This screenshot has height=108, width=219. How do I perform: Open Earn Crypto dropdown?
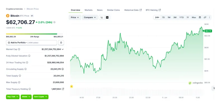click(41, 97)
